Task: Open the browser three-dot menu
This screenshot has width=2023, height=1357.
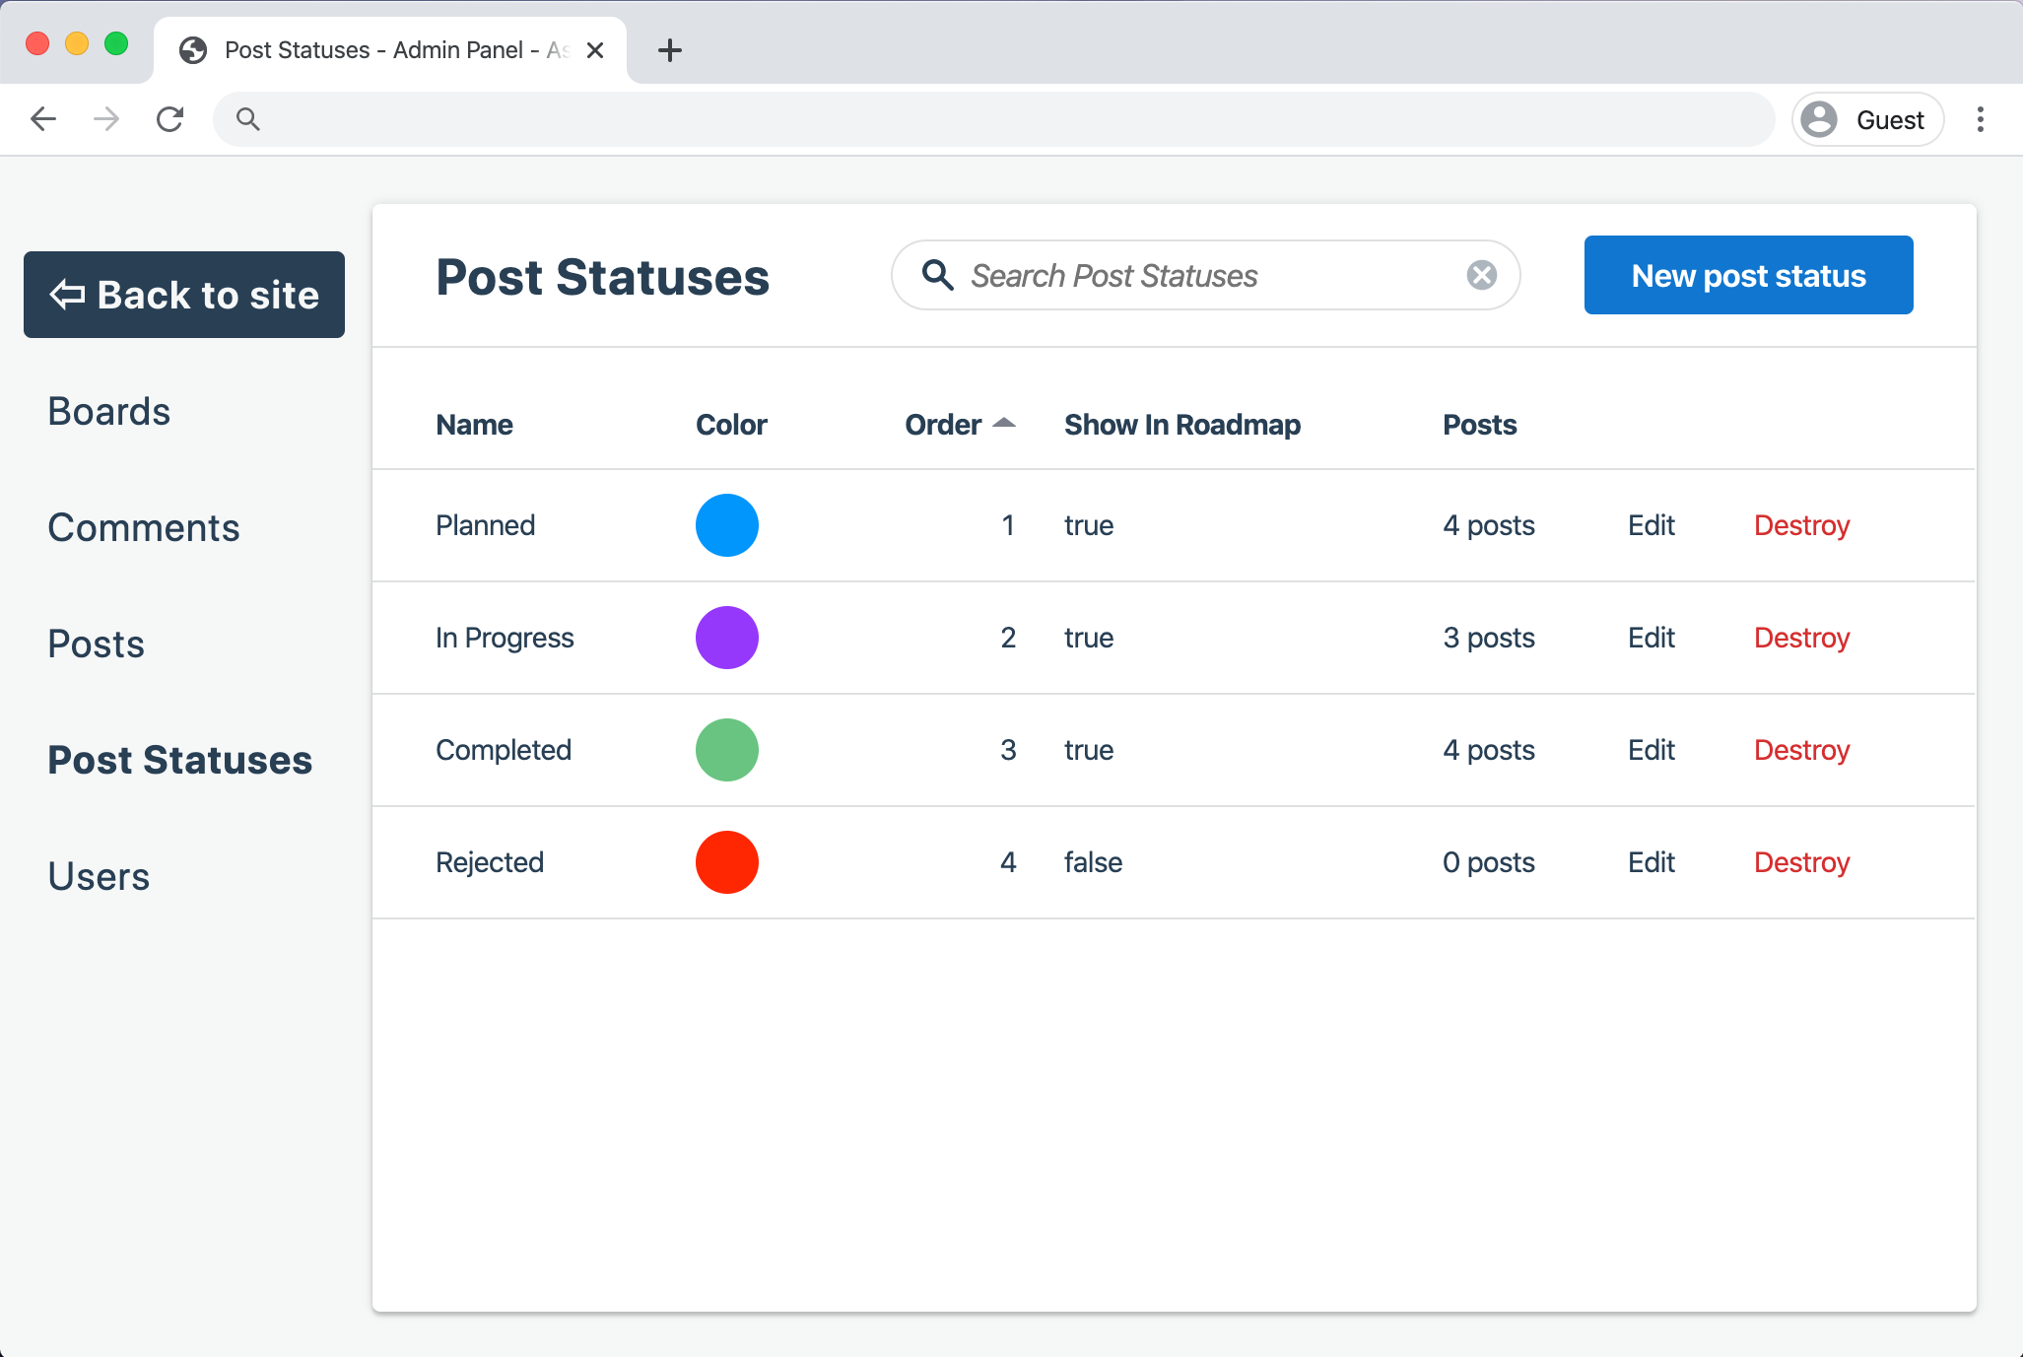Action: 1980,119
